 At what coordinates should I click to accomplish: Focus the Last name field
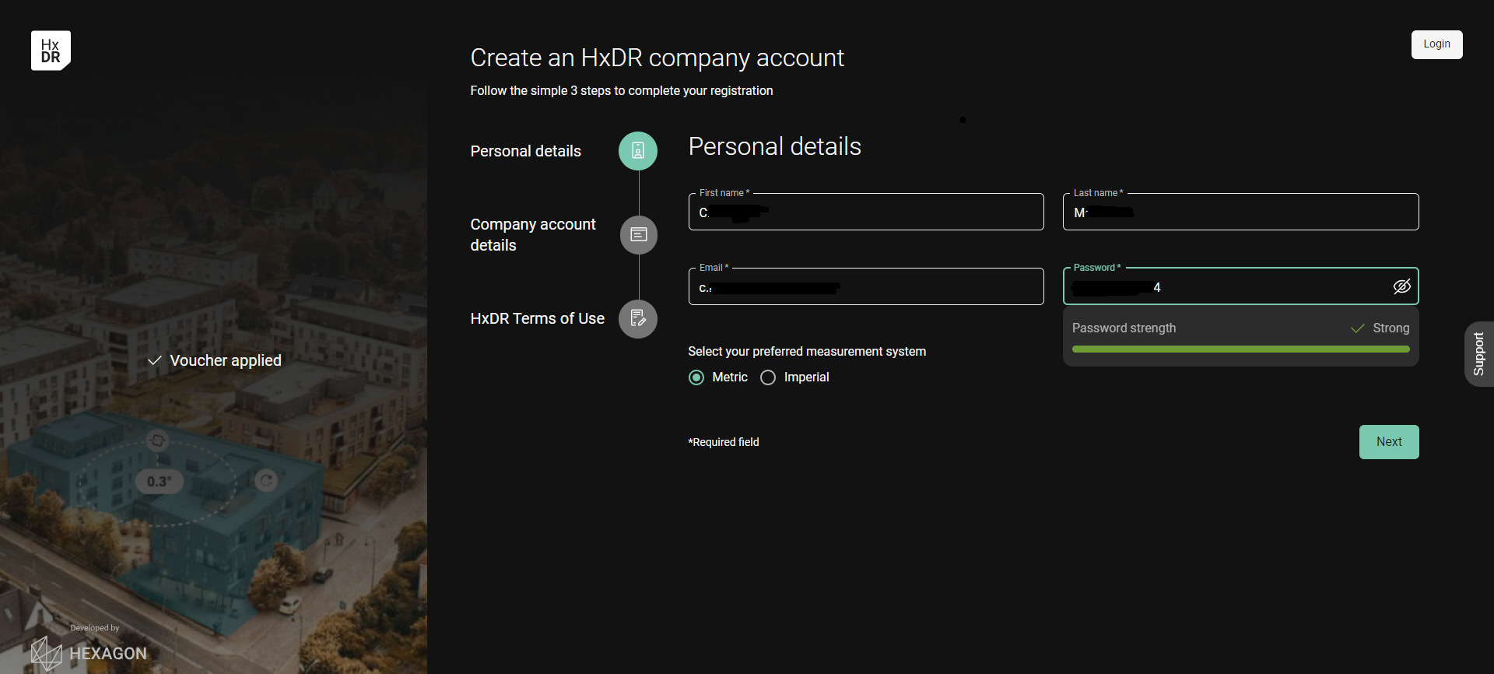(x=1240, y=212)
